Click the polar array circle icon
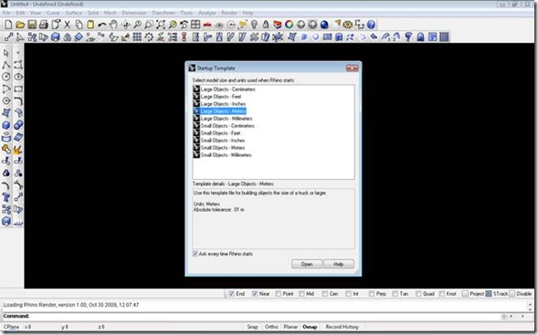Image resolution: width=538 pixels, height=335 pixels. 149,37
